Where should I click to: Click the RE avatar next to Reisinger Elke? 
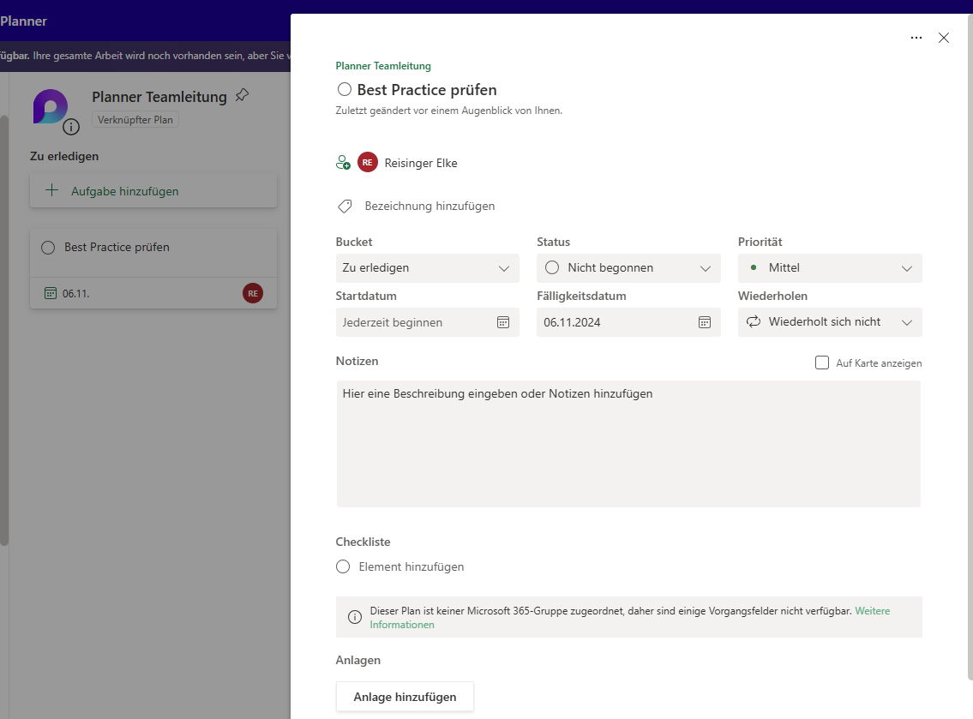click(x=368, y=163)
